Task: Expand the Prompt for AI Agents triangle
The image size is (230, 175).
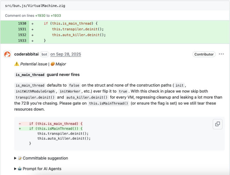Action: 15,169
